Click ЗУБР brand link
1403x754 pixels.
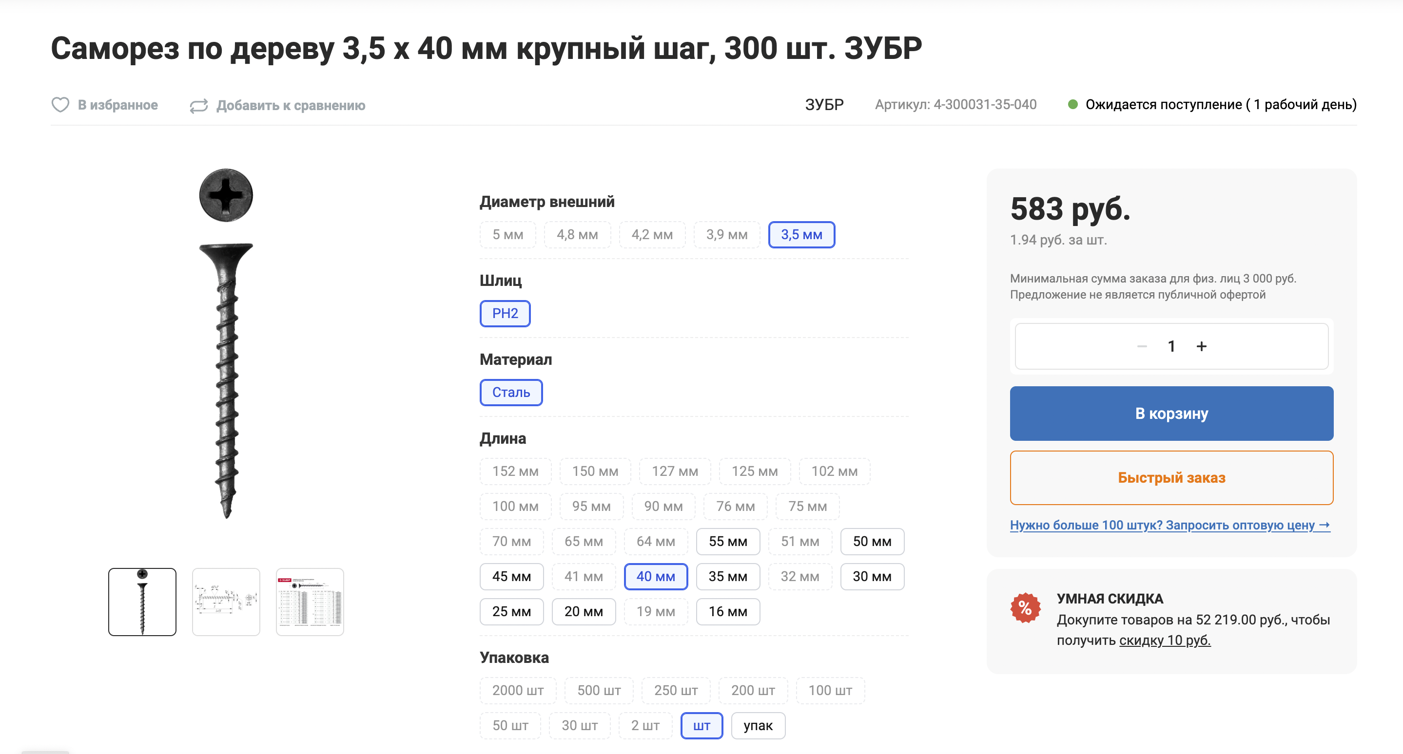[x=824, y=104]
